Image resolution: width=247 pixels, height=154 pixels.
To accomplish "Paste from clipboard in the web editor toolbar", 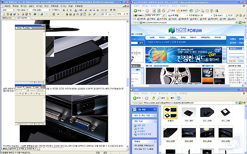I will point(54,14).
